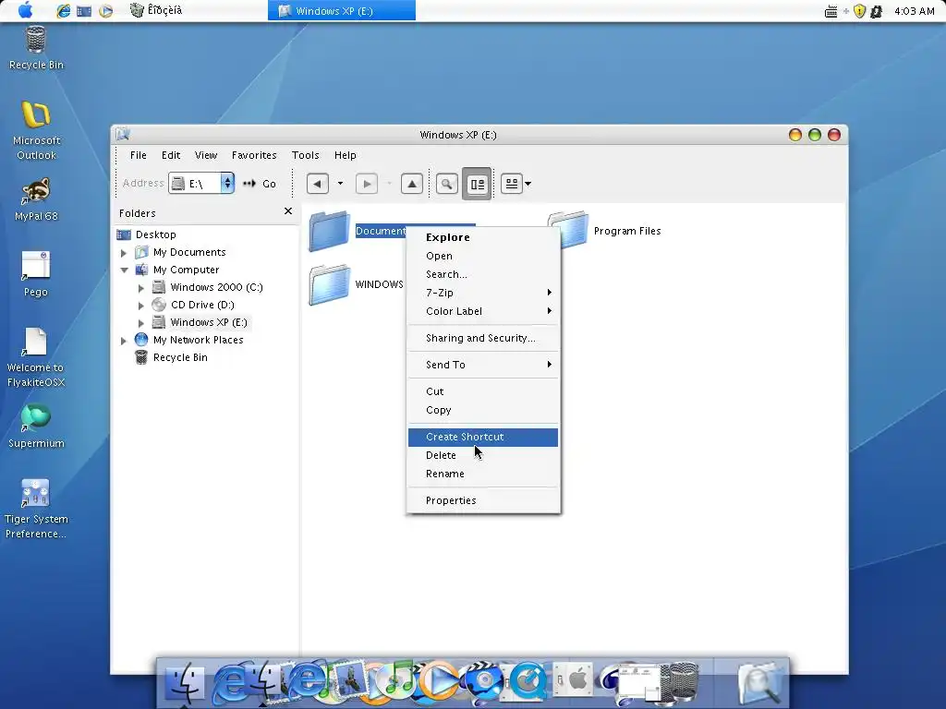The width and height of the screenshot is (946, 709).
Task: Click the address field showing E:\
Action: pos(201,184)
